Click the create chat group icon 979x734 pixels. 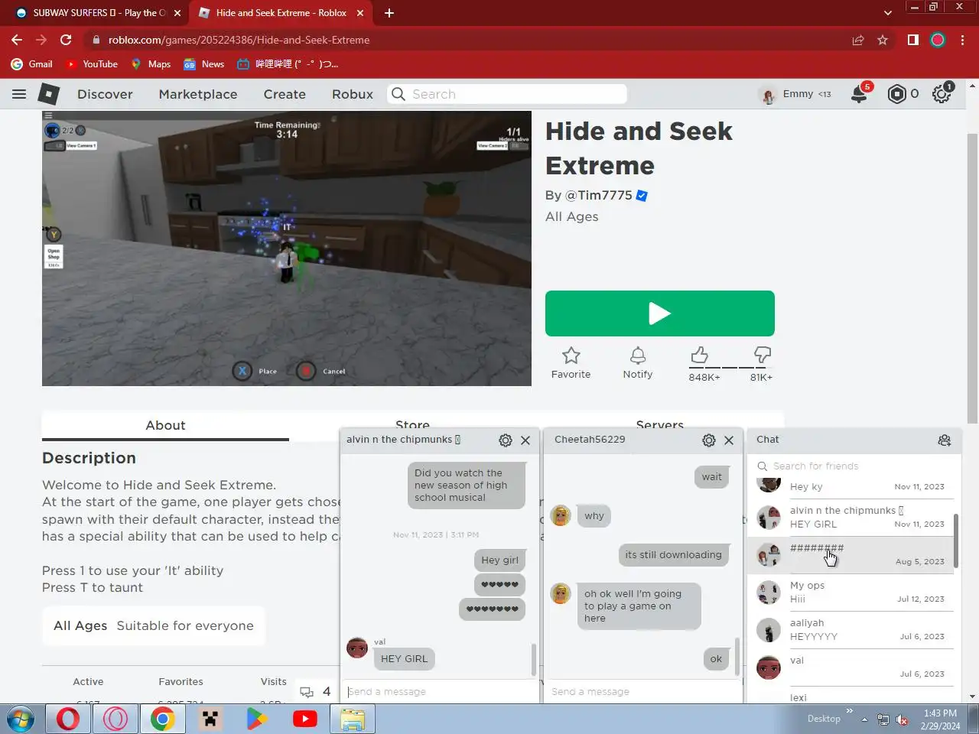(x=945, y=440)
